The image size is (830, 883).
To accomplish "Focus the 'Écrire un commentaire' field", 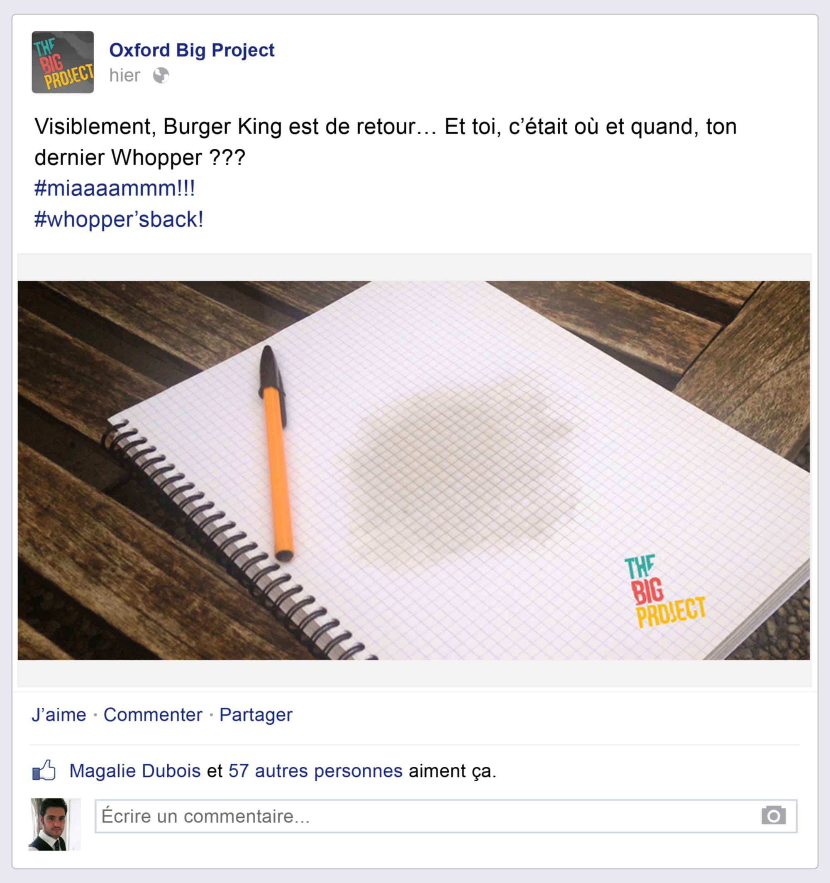I will point(446,816).
